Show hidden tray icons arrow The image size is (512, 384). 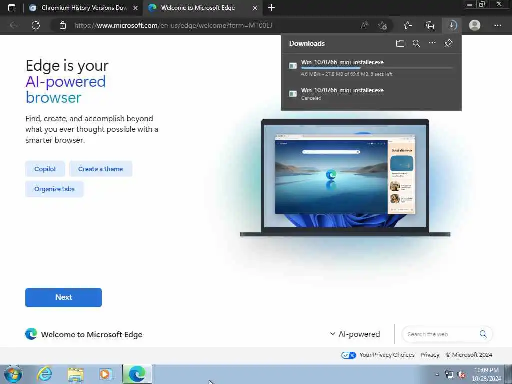(437, 374)
